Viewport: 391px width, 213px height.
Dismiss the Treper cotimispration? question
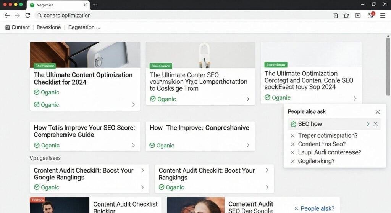(292, 136)
